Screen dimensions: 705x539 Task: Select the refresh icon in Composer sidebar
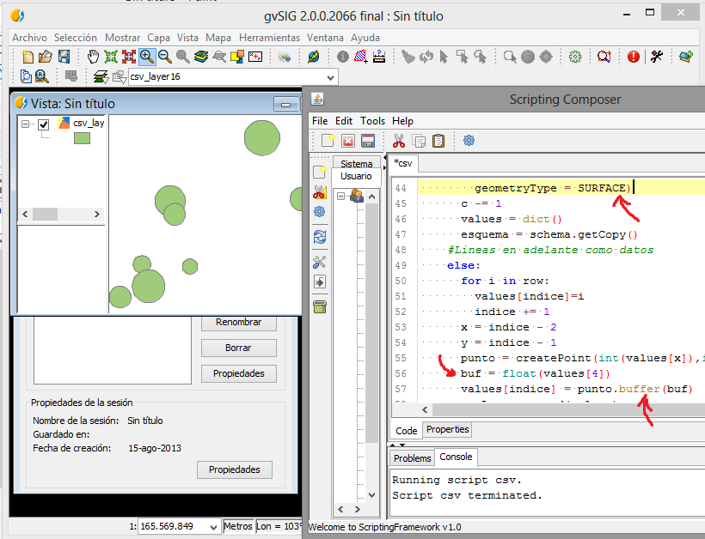[x=318, y=238]
